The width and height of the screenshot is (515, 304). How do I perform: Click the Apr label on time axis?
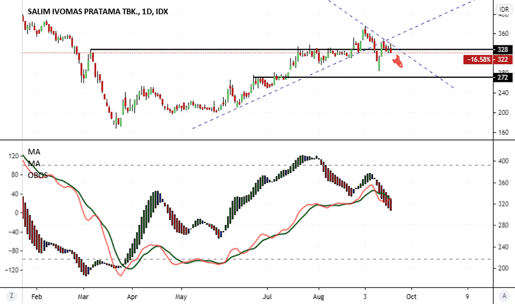coord(132,297)
